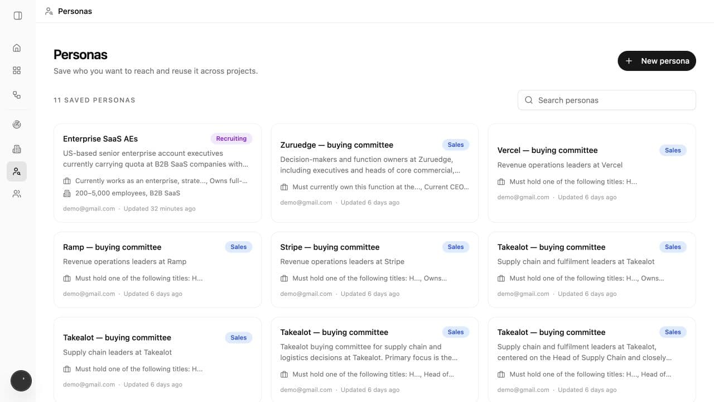Click the large Personas page heading
Screen dimensions: 714x402
click(80, 55)
